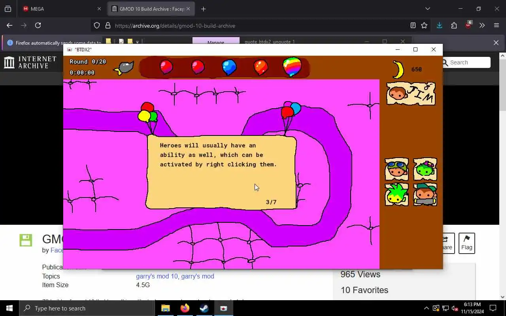Select the second red bloon in top bar

click(198, 67)
